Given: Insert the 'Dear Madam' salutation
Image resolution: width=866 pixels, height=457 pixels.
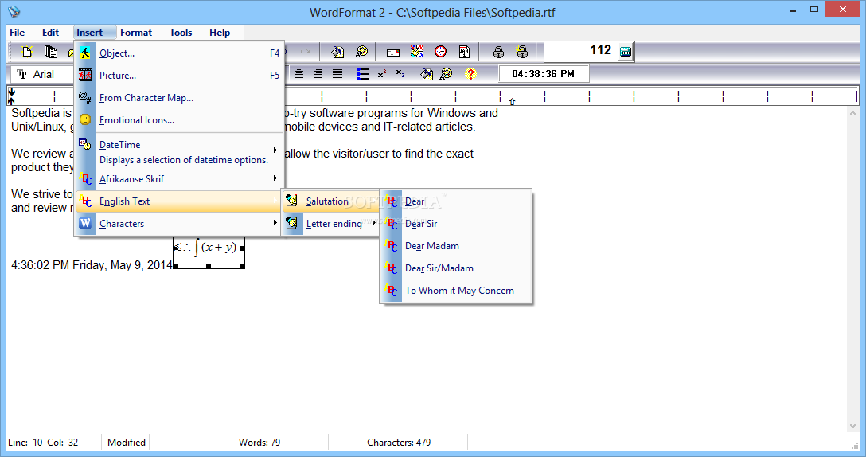Looking at the screenshot, I should click(456, 246).
